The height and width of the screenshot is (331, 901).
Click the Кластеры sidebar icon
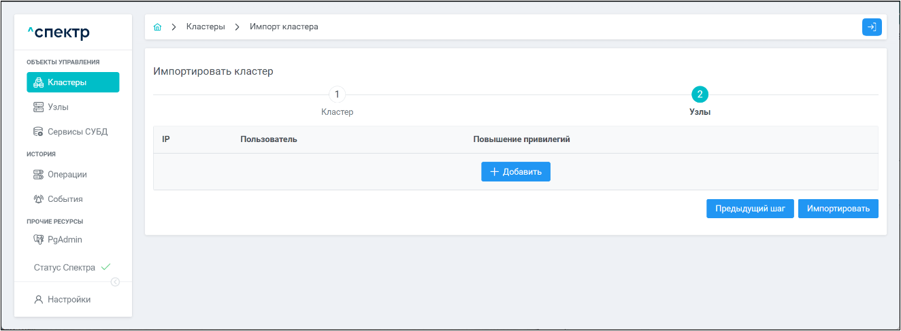click(38, 83)
